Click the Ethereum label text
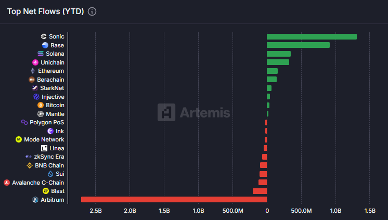The width and height of the screenshot is (388, 220). (x=51, y=71)
